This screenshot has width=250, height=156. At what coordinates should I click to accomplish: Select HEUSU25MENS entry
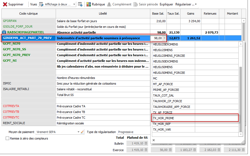(x=195, y=50)
